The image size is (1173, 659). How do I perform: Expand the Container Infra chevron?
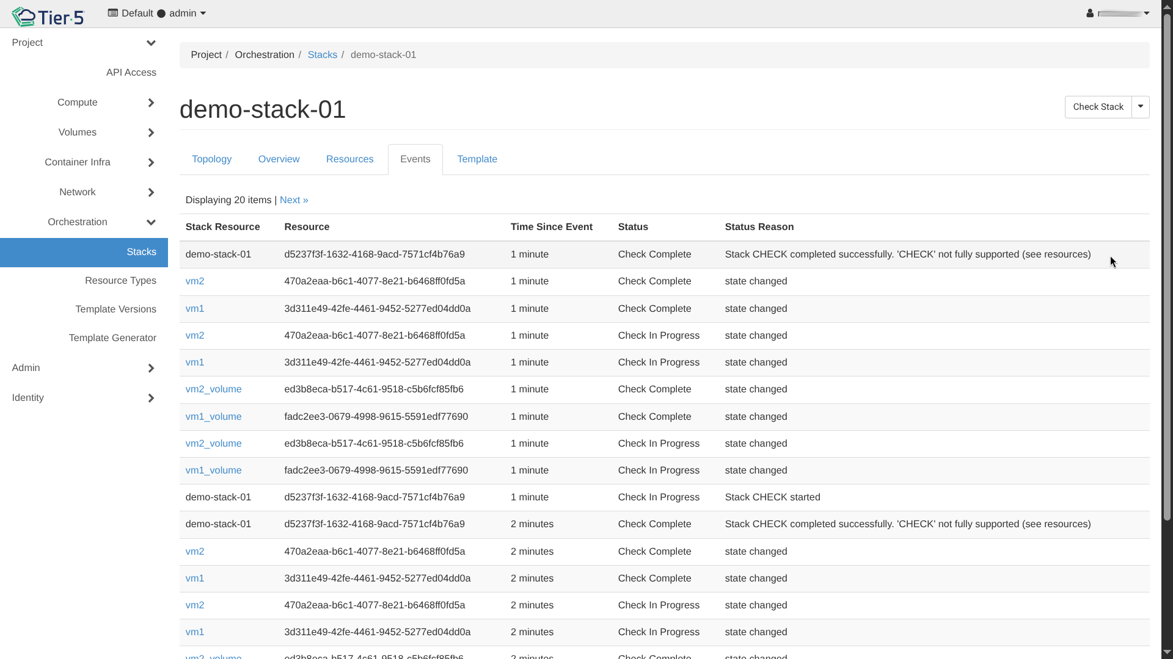(x=151, y=162)
